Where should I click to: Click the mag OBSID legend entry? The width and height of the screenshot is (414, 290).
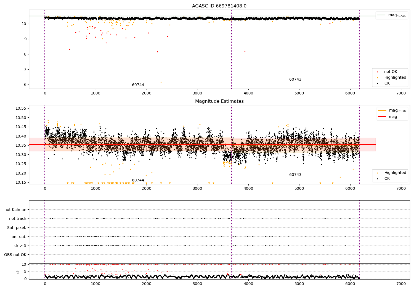point(392,110)
